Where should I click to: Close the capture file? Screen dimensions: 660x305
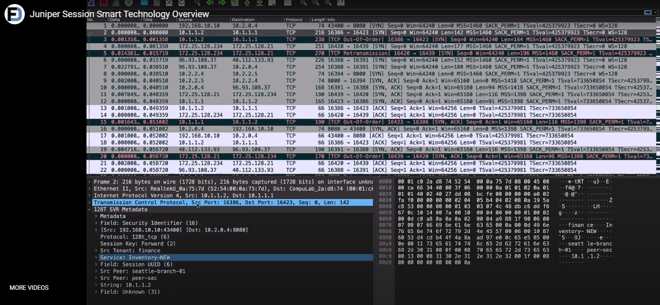pyautogui.click(x=168, y=3)
